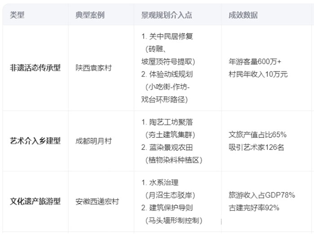314x235 pixels.
Task: Click the text 1. 关中民居修复
Action: (x=167, y=36)
